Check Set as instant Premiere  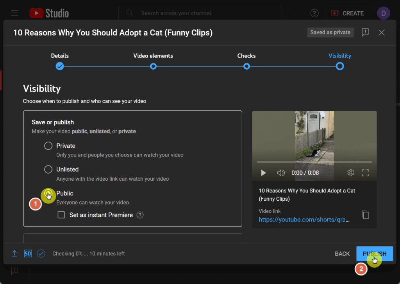(x=61, y=215)
